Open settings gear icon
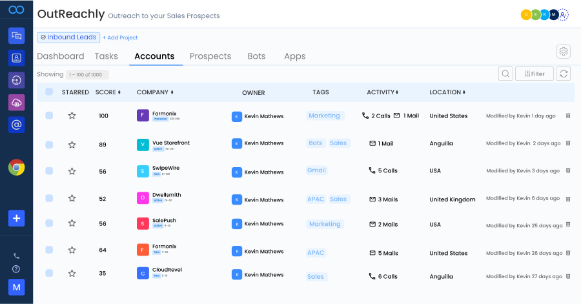Image resolution: width=581 pixels, height=304 pixels. click(564, 52)
